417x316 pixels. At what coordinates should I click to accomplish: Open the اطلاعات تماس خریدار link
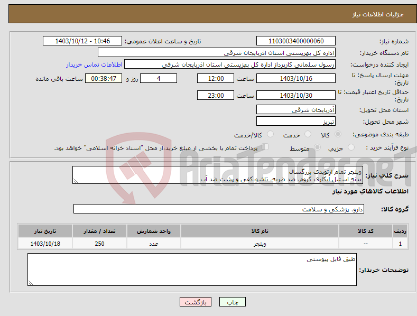(x=94, y=64)
